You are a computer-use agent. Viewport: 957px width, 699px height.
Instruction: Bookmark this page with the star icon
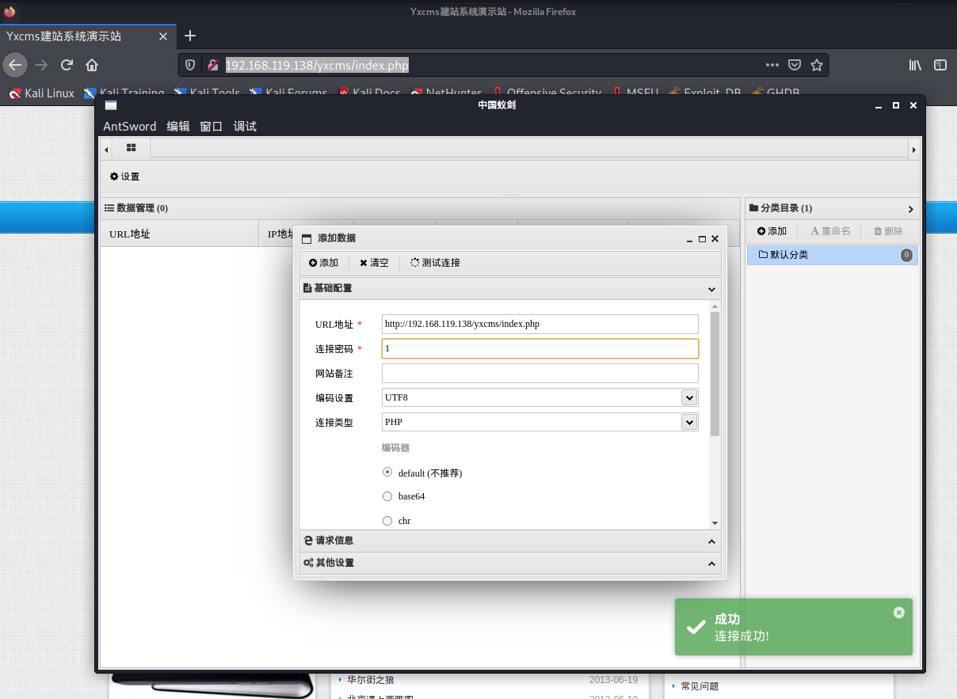coord(817,65)
